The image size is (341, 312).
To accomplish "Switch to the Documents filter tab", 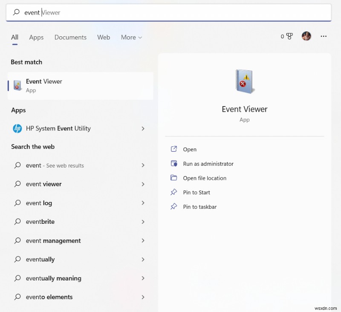I will tap(70, 38).
